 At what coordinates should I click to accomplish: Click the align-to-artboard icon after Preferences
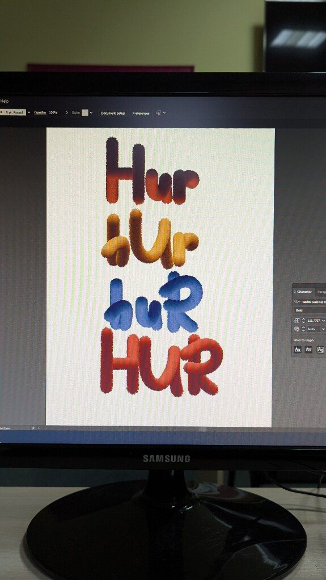click(159, 113)
